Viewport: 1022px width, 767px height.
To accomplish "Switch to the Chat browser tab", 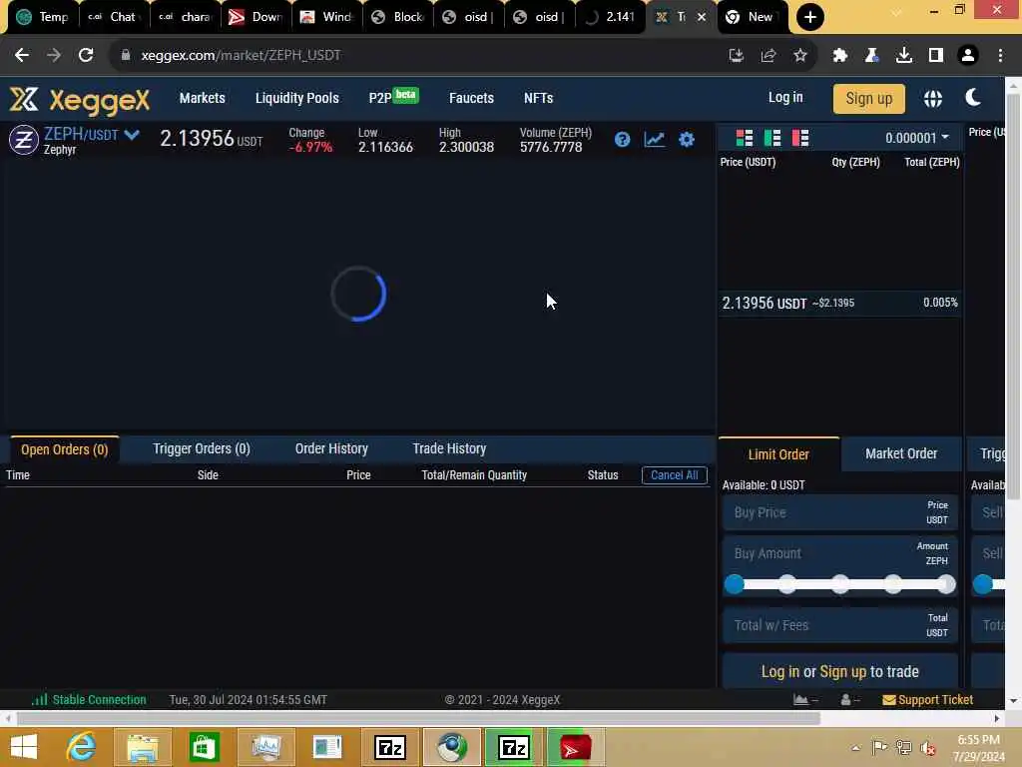I will tap(114, 17).
